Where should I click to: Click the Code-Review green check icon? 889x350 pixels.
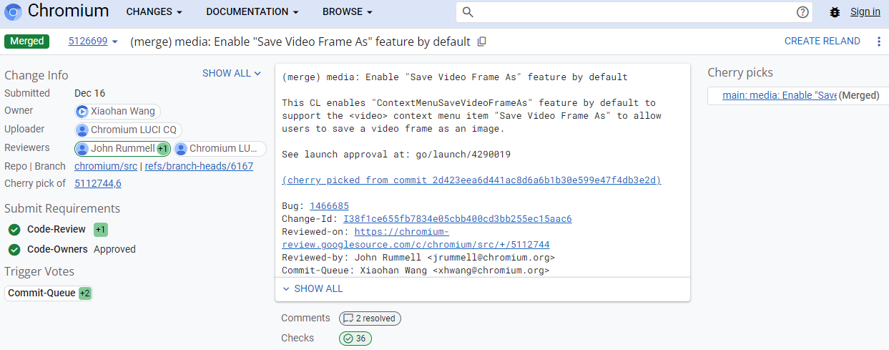14,230
